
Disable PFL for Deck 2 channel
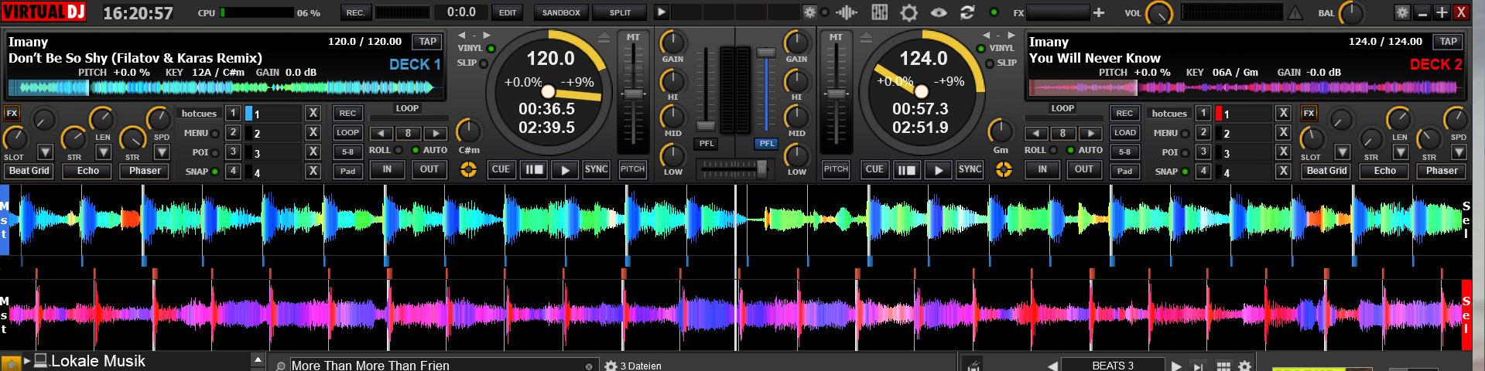coord(766,143)
